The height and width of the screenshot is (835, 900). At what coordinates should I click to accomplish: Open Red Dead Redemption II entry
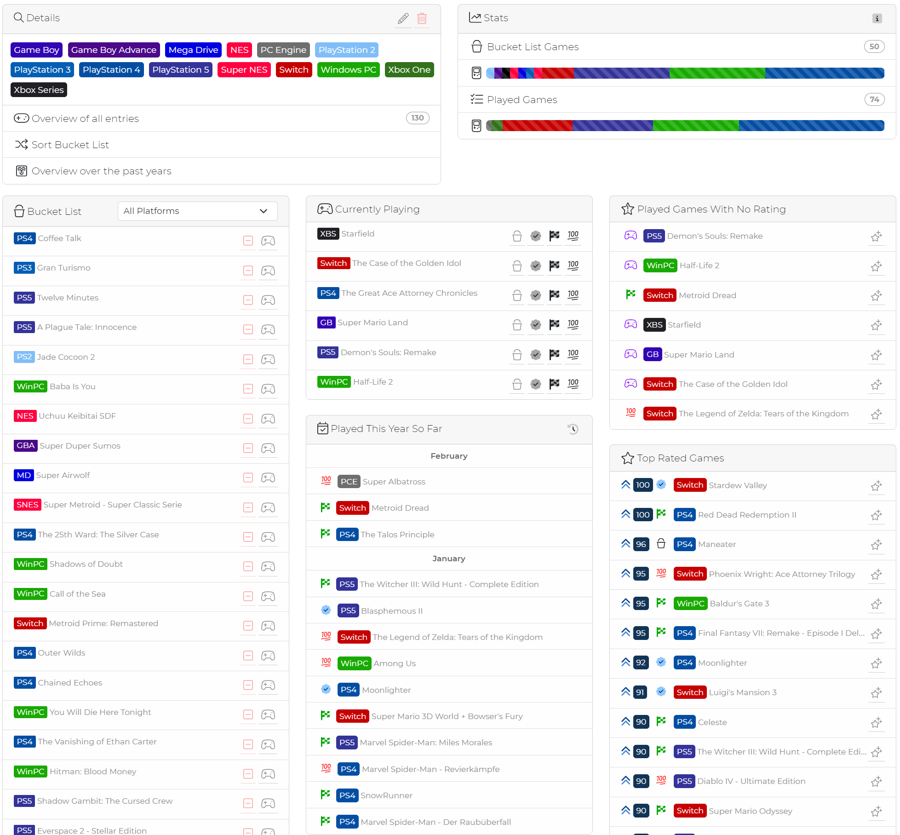(747, 515)
